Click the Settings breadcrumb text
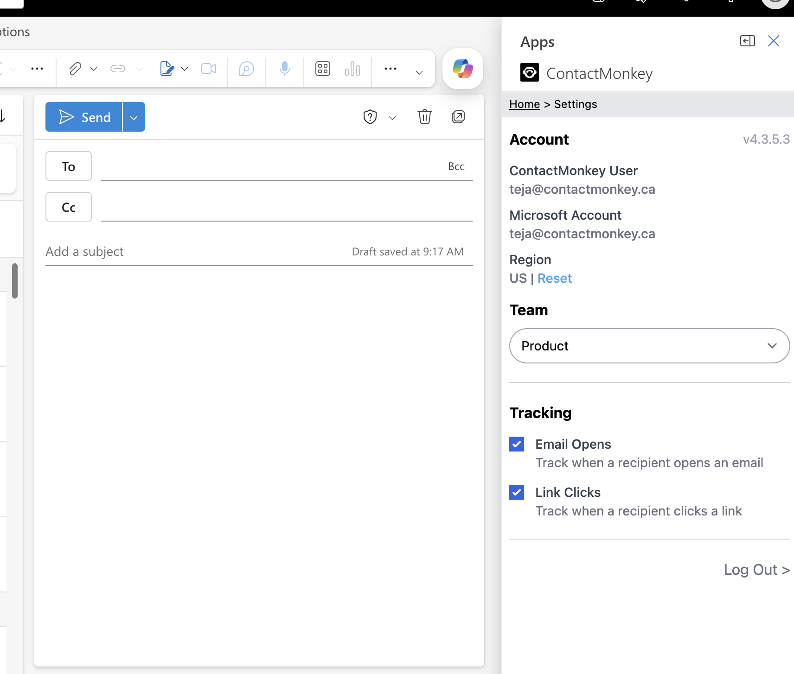 [576, 104]
